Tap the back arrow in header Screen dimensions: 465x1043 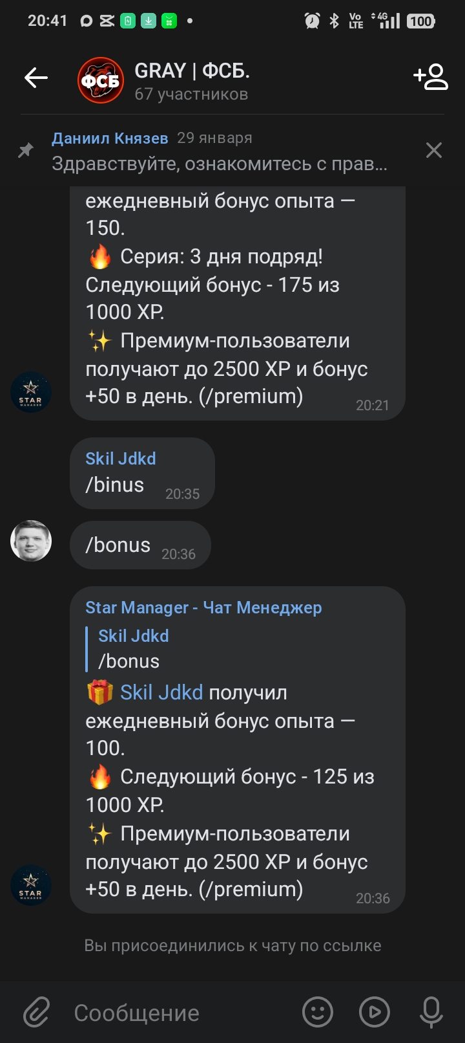pos(36,78)
